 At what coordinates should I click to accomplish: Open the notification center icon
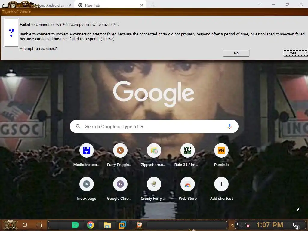[x=295, y=225]
